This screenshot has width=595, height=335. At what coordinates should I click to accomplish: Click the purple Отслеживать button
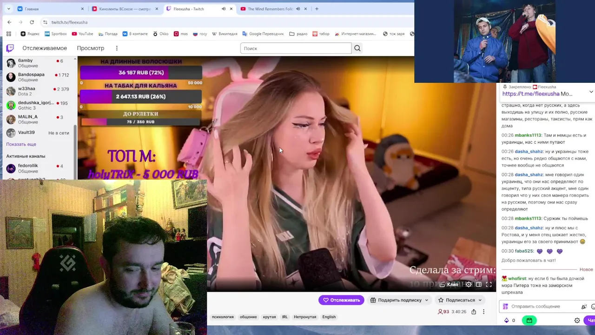pos(341,300)
